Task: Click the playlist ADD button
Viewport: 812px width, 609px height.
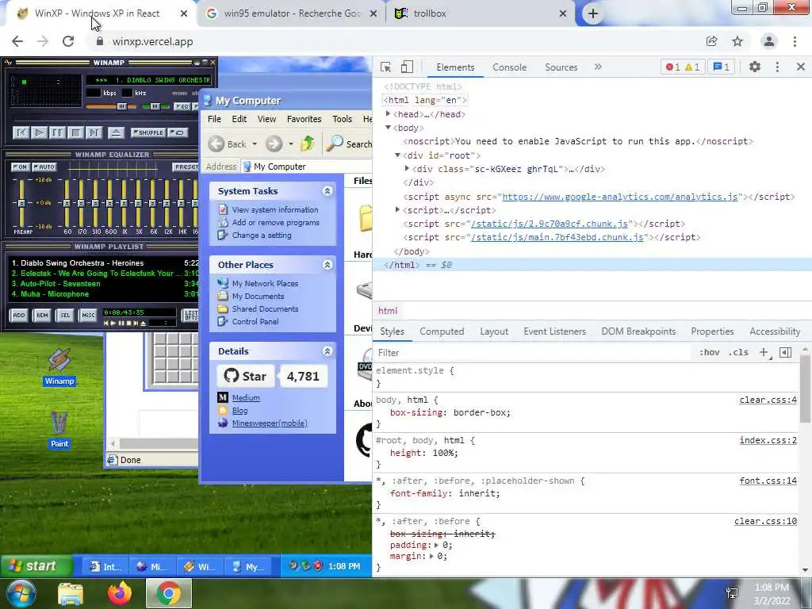Action: 19,315
